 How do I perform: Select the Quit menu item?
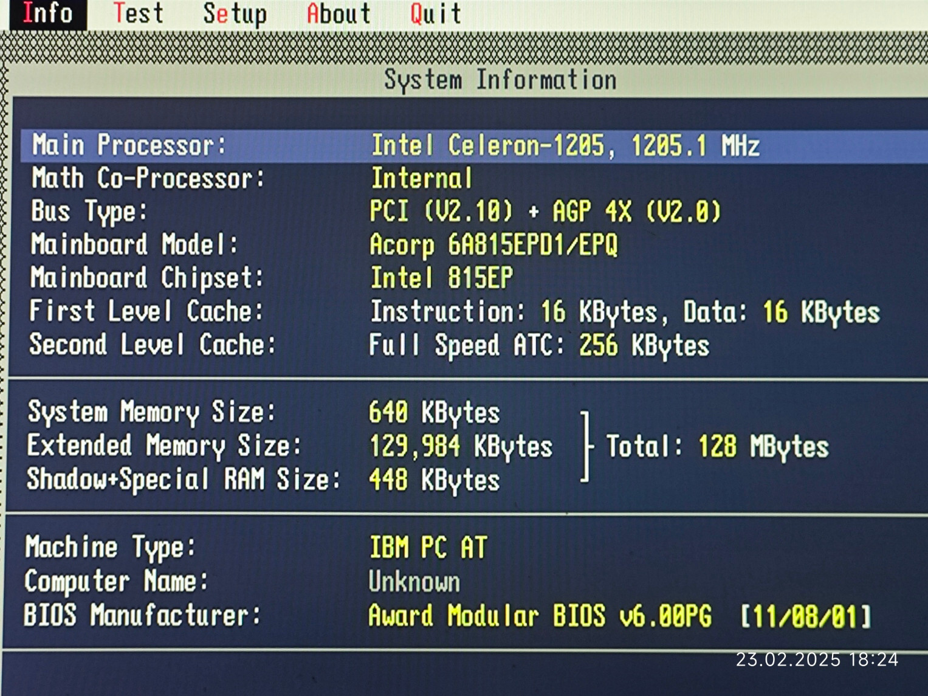tap(435, 13)
